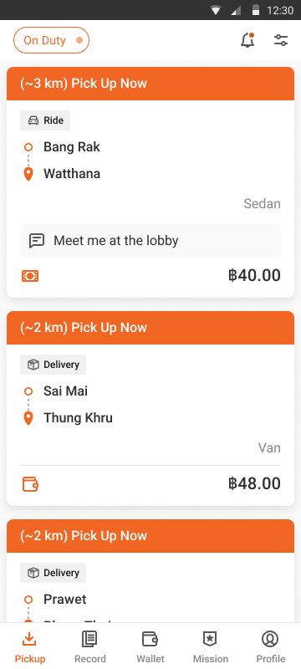Tap the Meet me at the lobby note
The height and width of the screenshot is (669, 301).
pos(150,241)
